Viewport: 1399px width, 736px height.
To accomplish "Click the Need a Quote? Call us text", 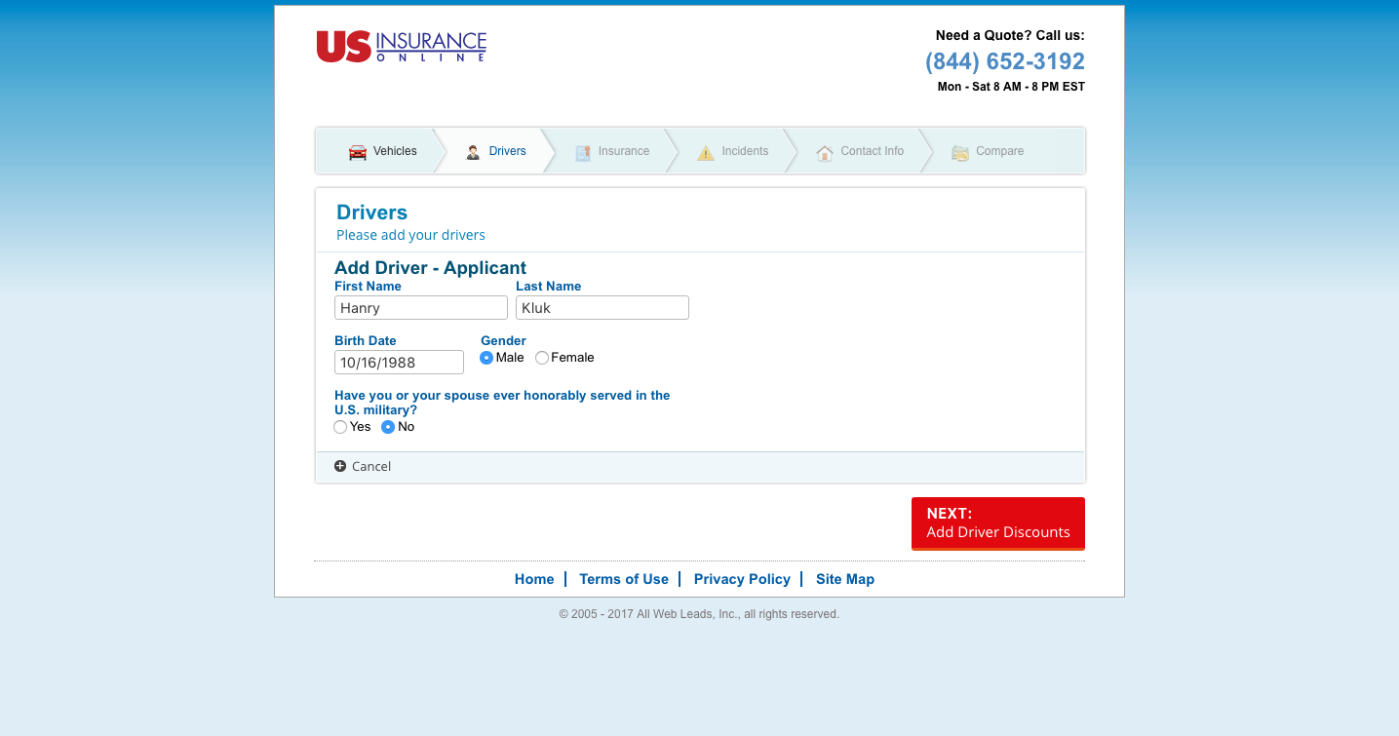I will [1010, 36].
